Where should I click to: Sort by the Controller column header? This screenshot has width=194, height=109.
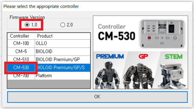point(21,36)
